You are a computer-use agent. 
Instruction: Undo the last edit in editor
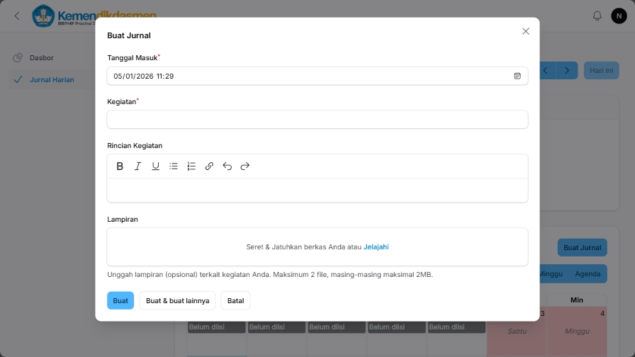227,166
